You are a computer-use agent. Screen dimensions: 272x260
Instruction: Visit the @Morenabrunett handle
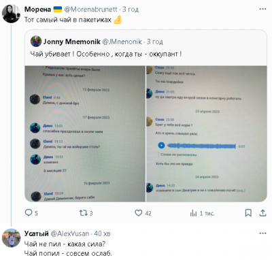[90, 10]
